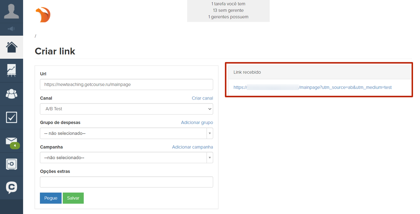This screenshot has width=420, height=214.
Task: Click the megaphone notifications icon
Action: click(11, 29)
